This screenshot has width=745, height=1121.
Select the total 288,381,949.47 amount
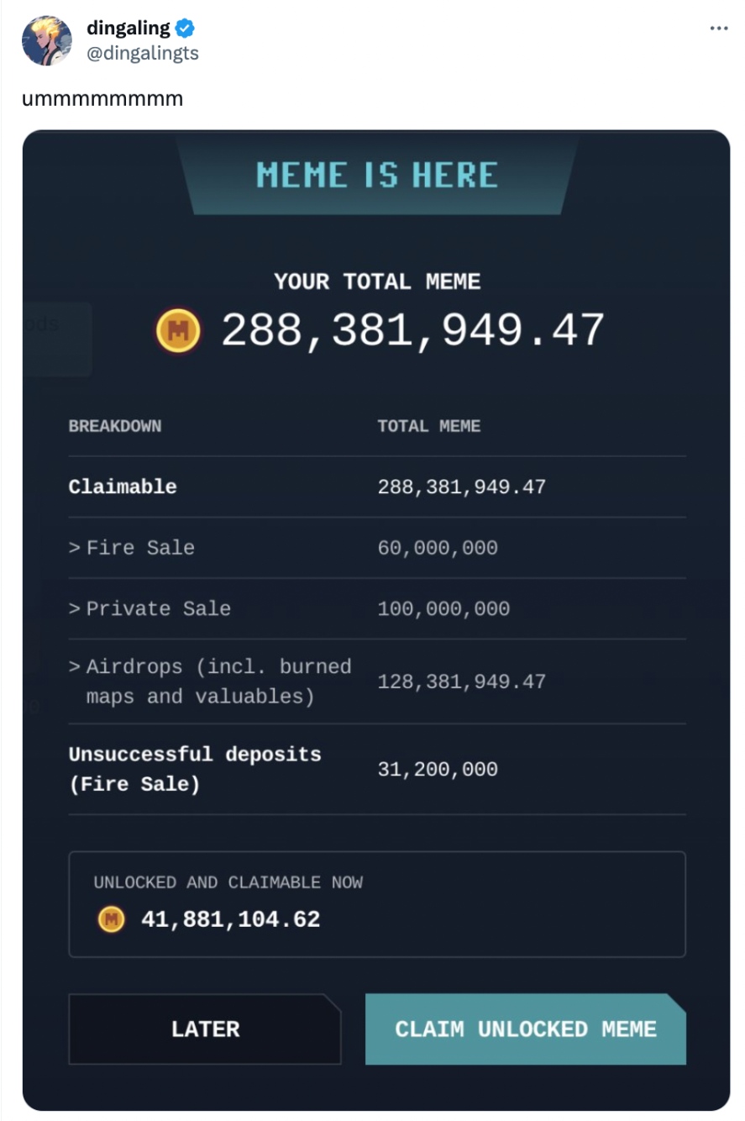(412, 330)
